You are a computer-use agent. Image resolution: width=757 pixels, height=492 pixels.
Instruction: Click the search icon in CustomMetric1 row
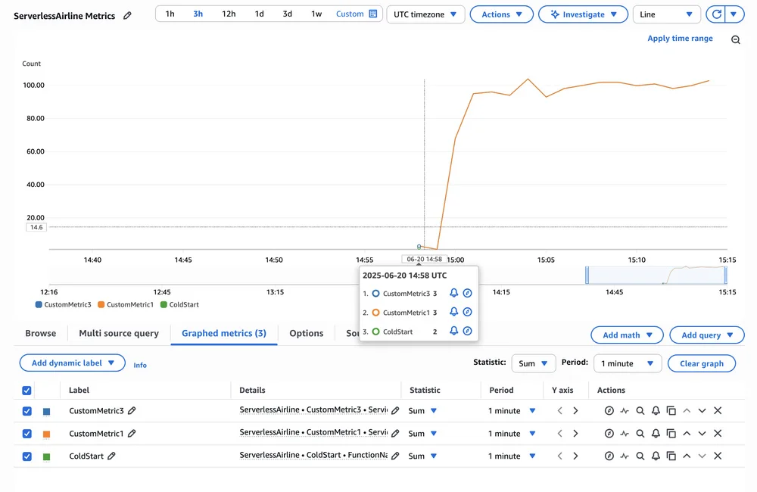pyautogui.click(x=640, y=434)
